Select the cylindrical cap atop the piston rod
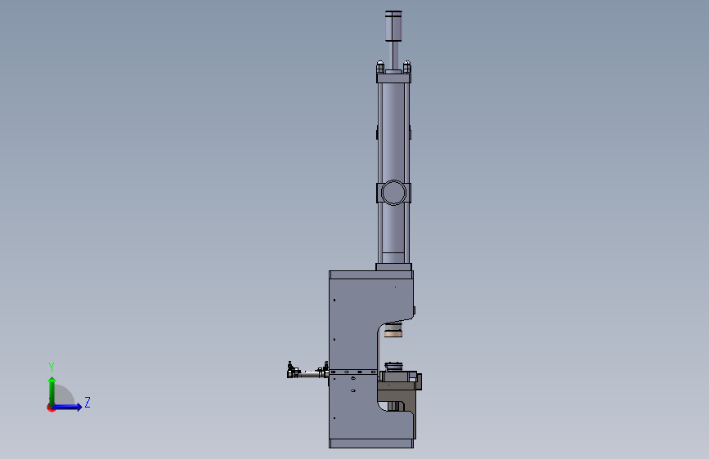This screenshot has width=709, height=459. pyautogui.click(x=393, y=26)
